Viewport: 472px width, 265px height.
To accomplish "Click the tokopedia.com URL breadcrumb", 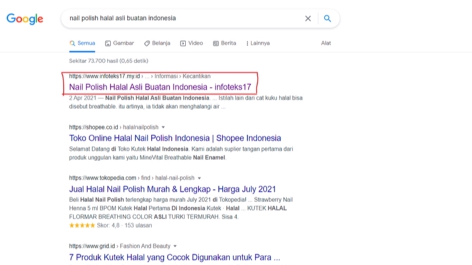I will (x=132, y=178).
